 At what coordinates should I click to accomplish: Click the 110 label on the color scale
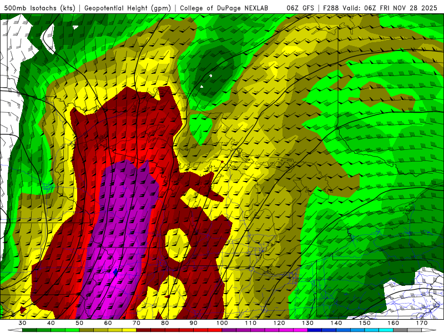251,323
